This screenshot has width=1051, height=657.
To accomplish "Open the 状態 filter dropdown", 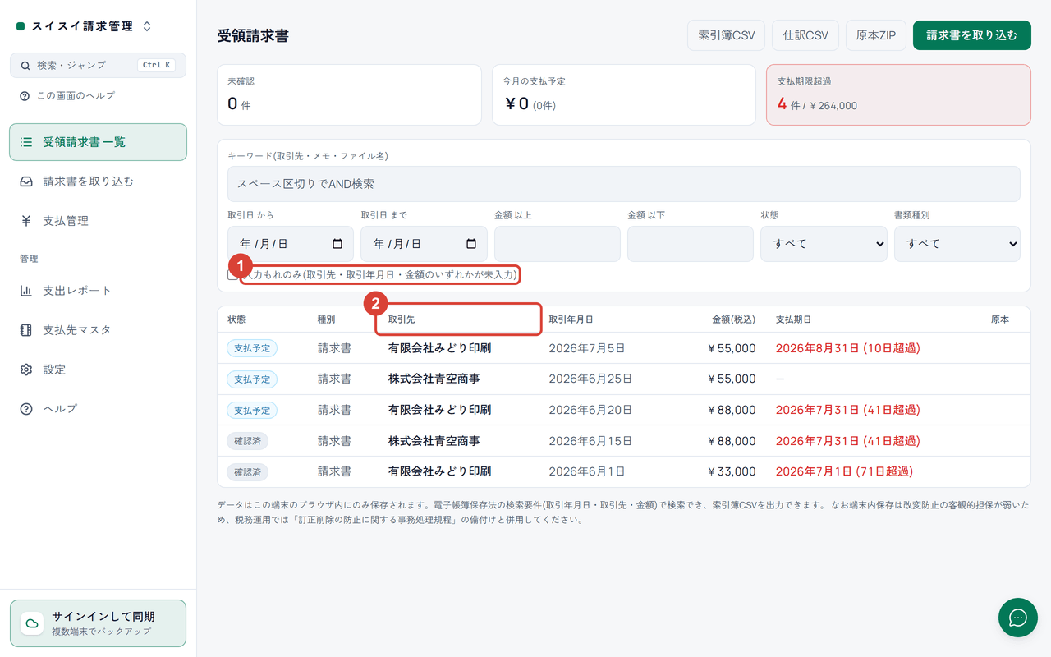I will 824,244.
